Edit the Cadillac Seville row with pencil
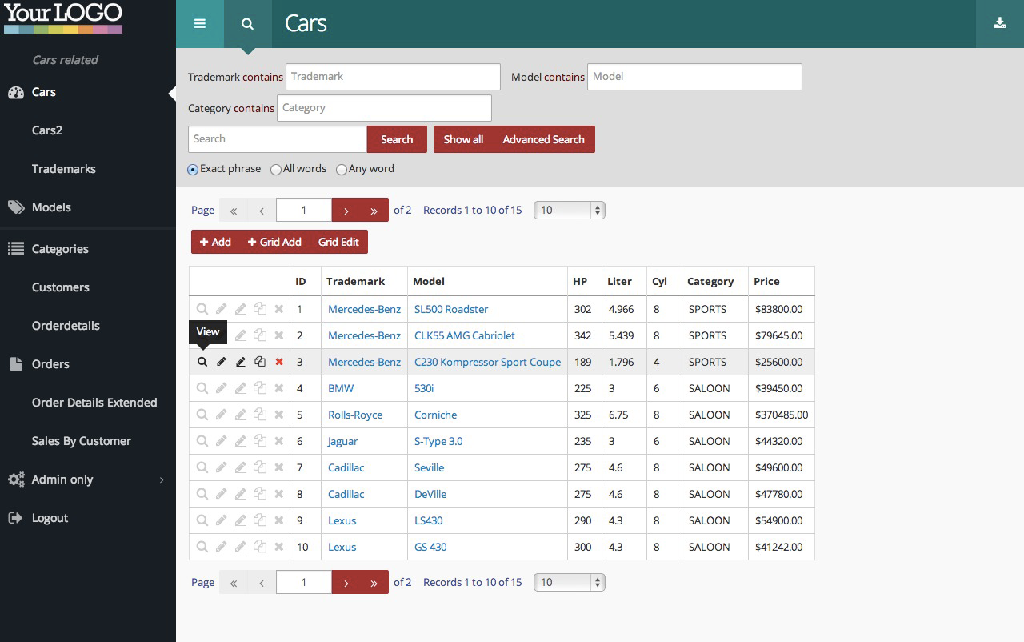Viewport: 1024px width, 642px height. coord(222,467)
